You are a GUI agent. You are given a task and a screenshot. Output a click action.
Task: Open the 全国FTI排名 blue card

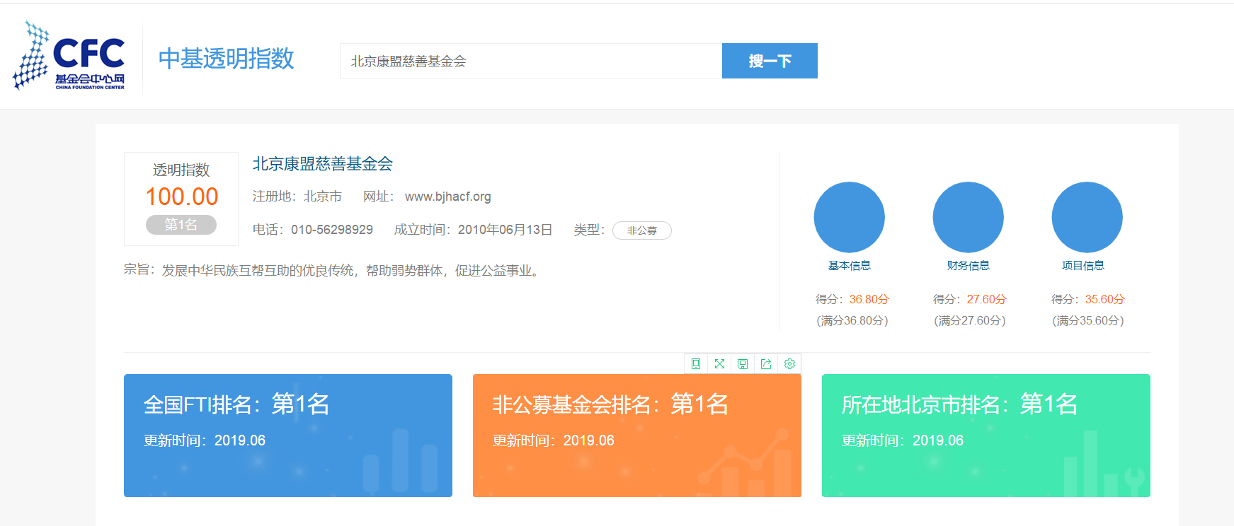click(288, 436)
